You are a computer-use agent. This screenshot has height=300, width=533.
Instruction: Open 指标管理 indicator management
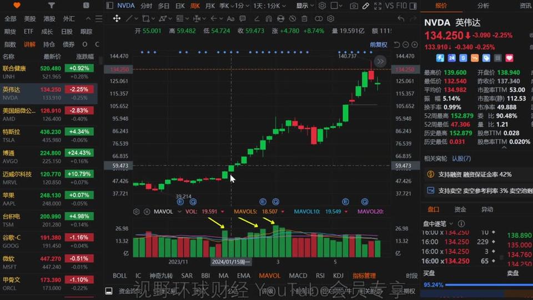click(x=364, y=276)
